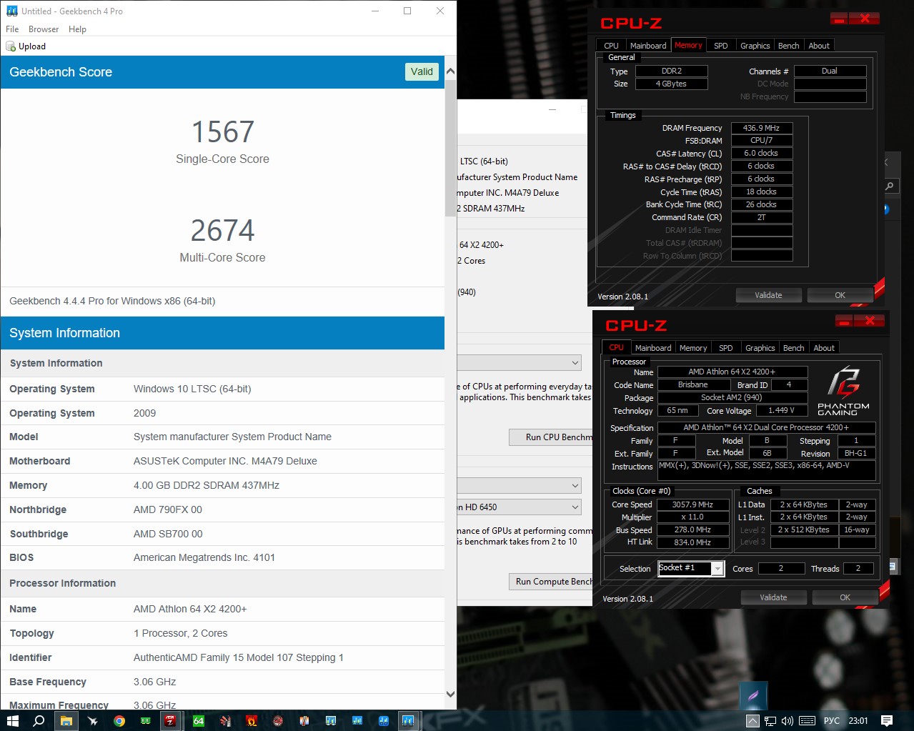Open the volume speaker tray icon
The width and height of the screenshot is (914, 731).
788,720
